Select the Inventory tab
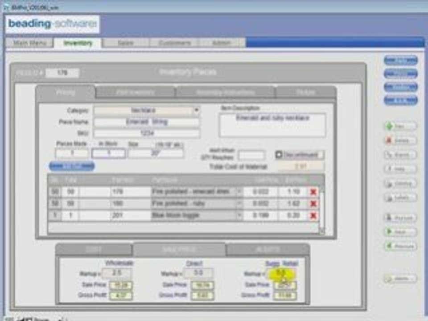The image size is (428, 321). coord(78,43)
